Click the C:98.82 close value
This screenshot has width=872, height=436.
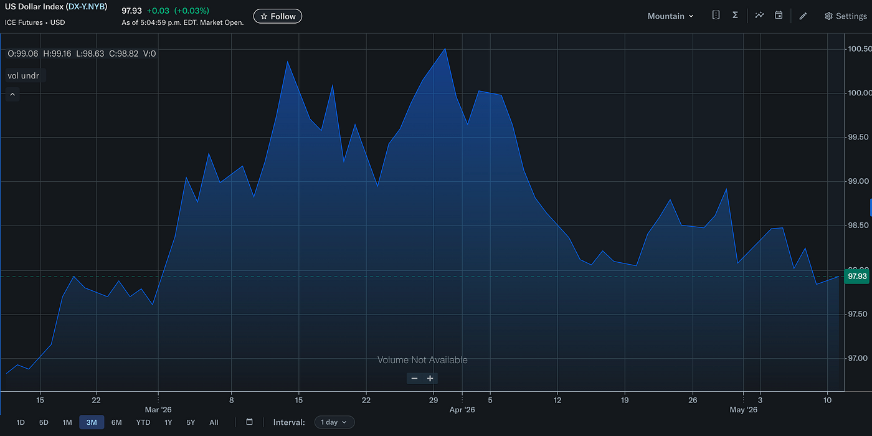(124, 54)
